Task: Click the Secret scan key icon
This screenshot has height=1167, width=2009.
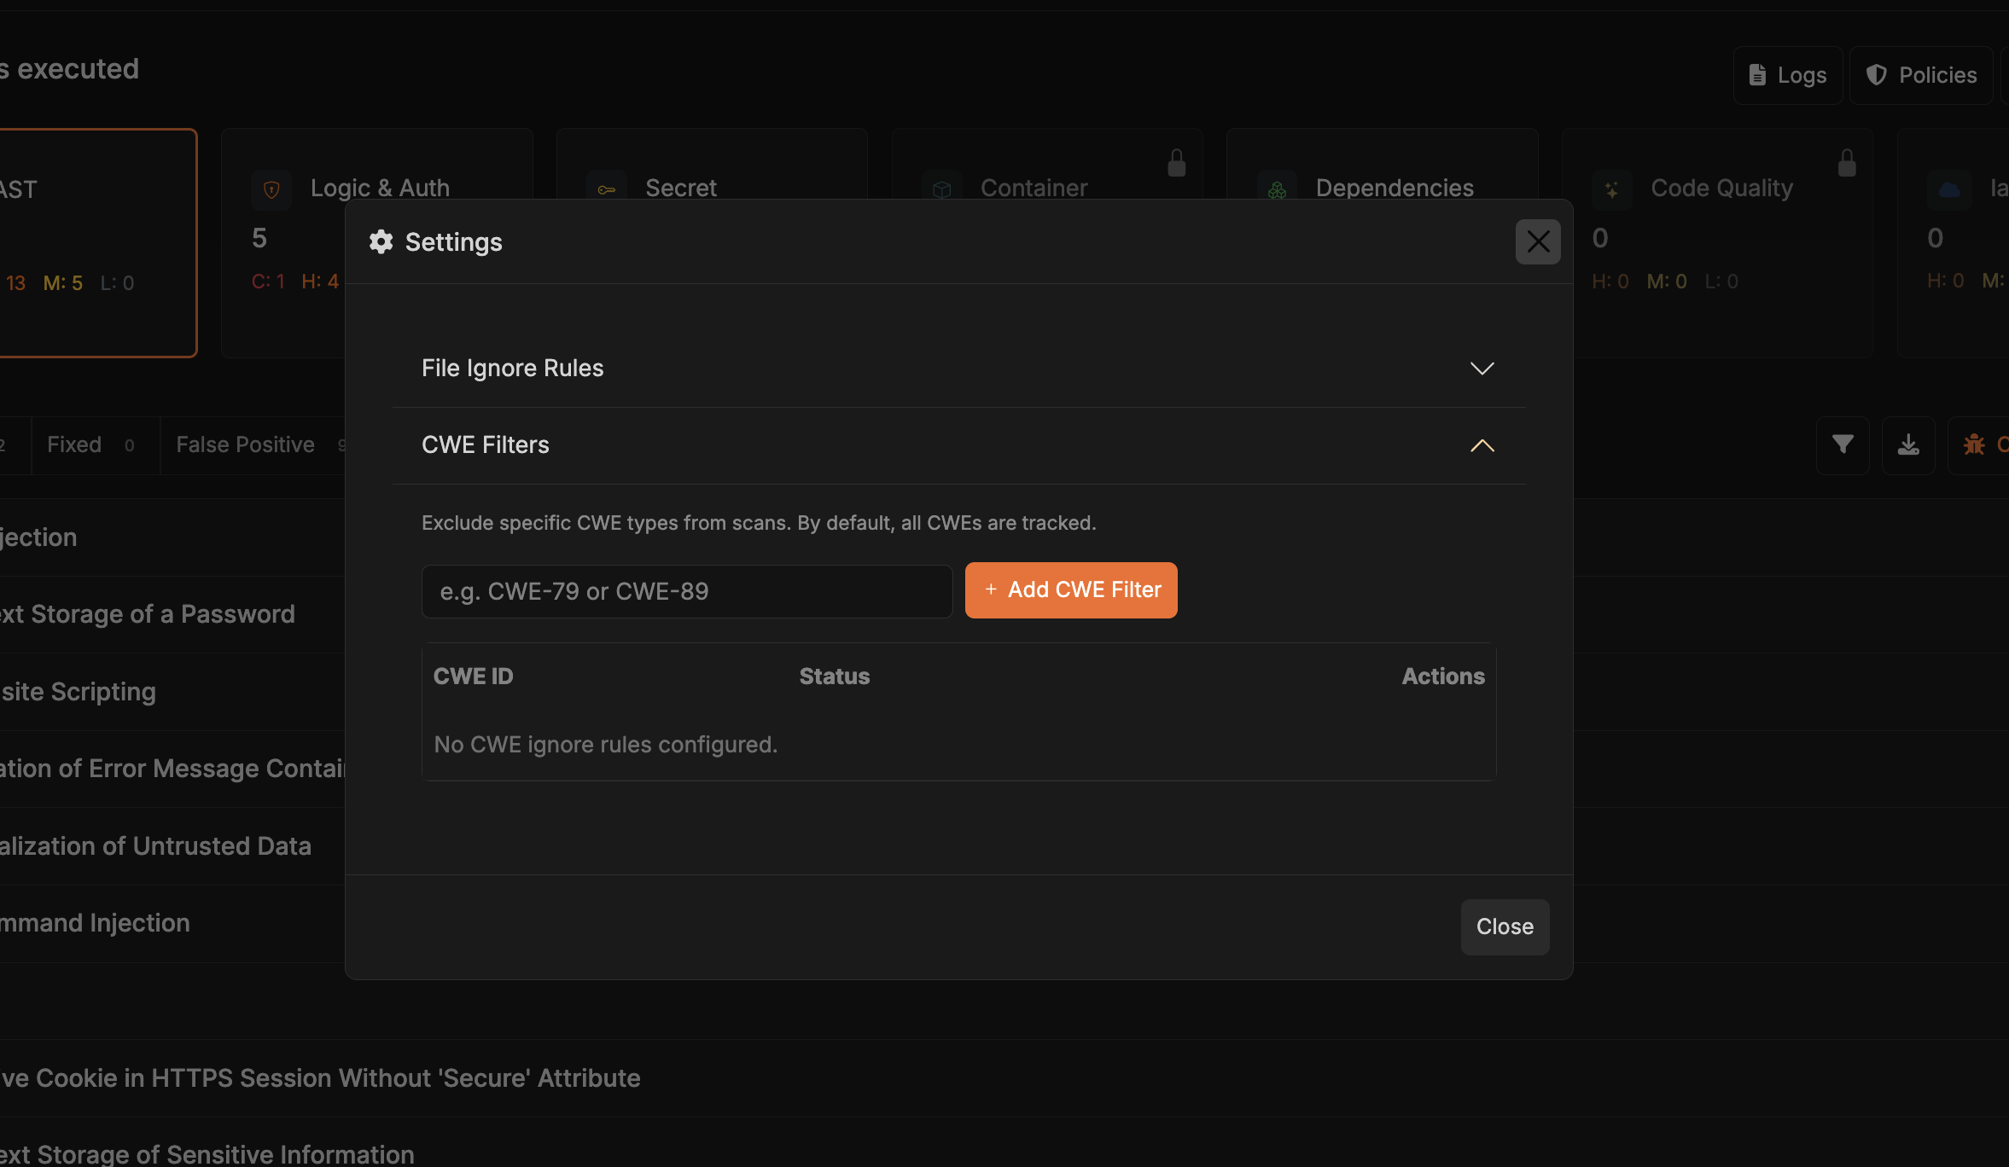Action: pos(606,189)
